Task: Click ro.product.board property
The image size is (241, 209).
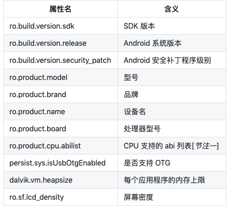Action: click(x=37, y=129)
